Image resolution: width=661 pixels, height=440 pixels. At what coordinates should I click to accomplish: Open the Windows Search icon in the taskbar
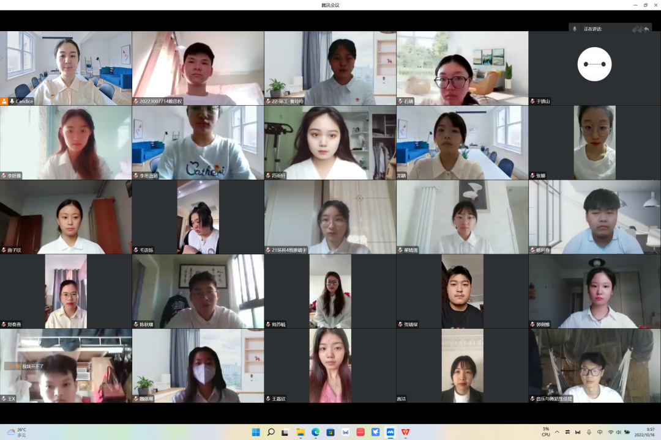(271, 432)
